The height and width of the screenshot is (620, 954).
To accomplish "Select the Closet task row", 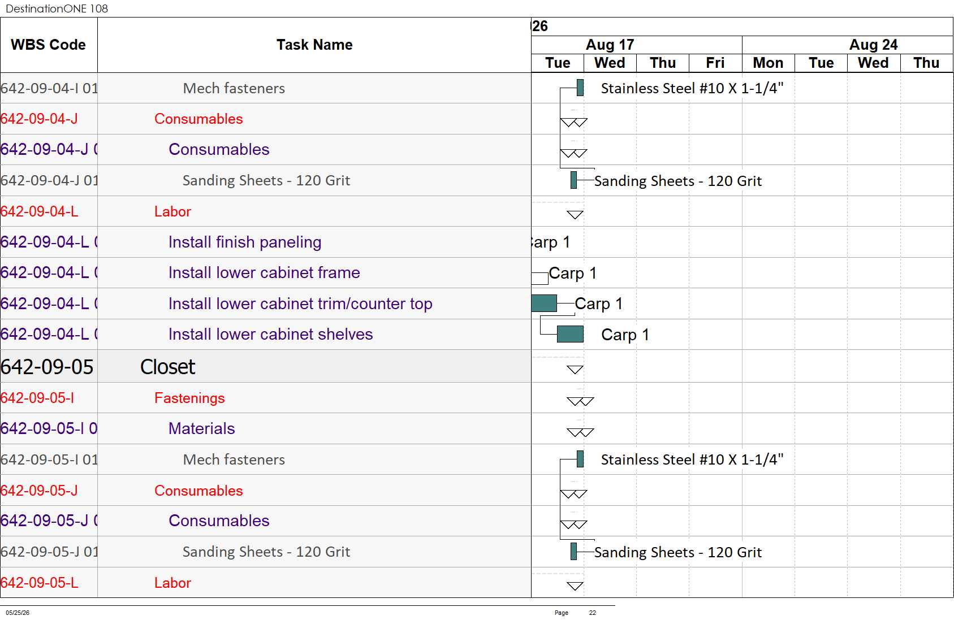I will pyautogui.click(x=266, y=366).
